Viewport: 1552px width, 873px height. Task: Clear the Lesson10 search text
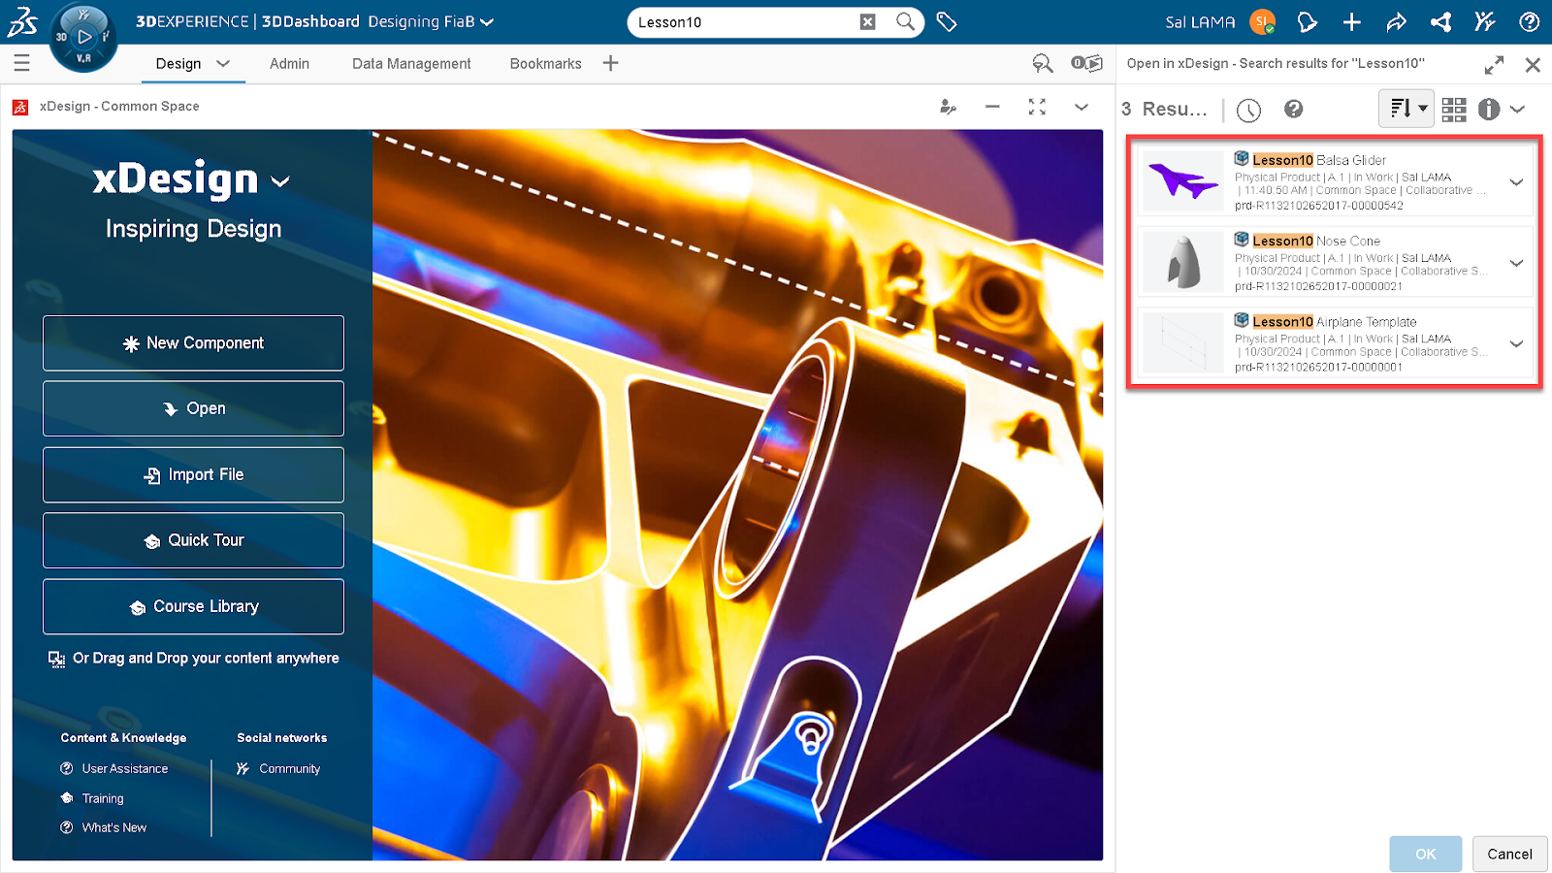(868, 21)
